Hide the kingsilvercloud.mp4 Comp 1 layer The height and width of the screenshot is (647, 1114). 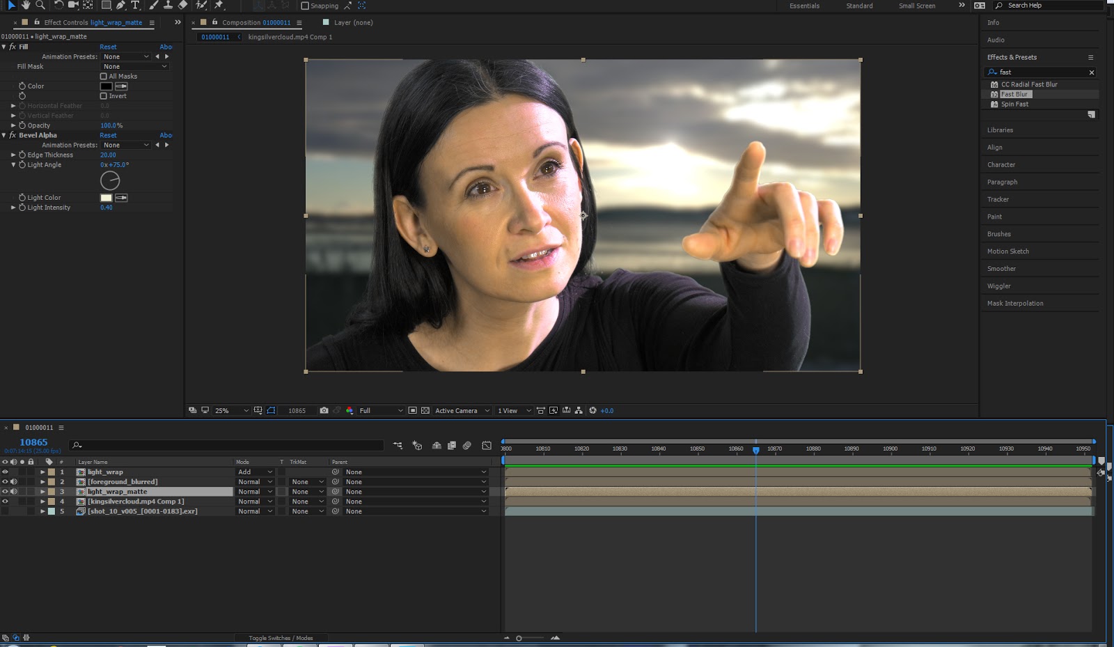[5, 501]
